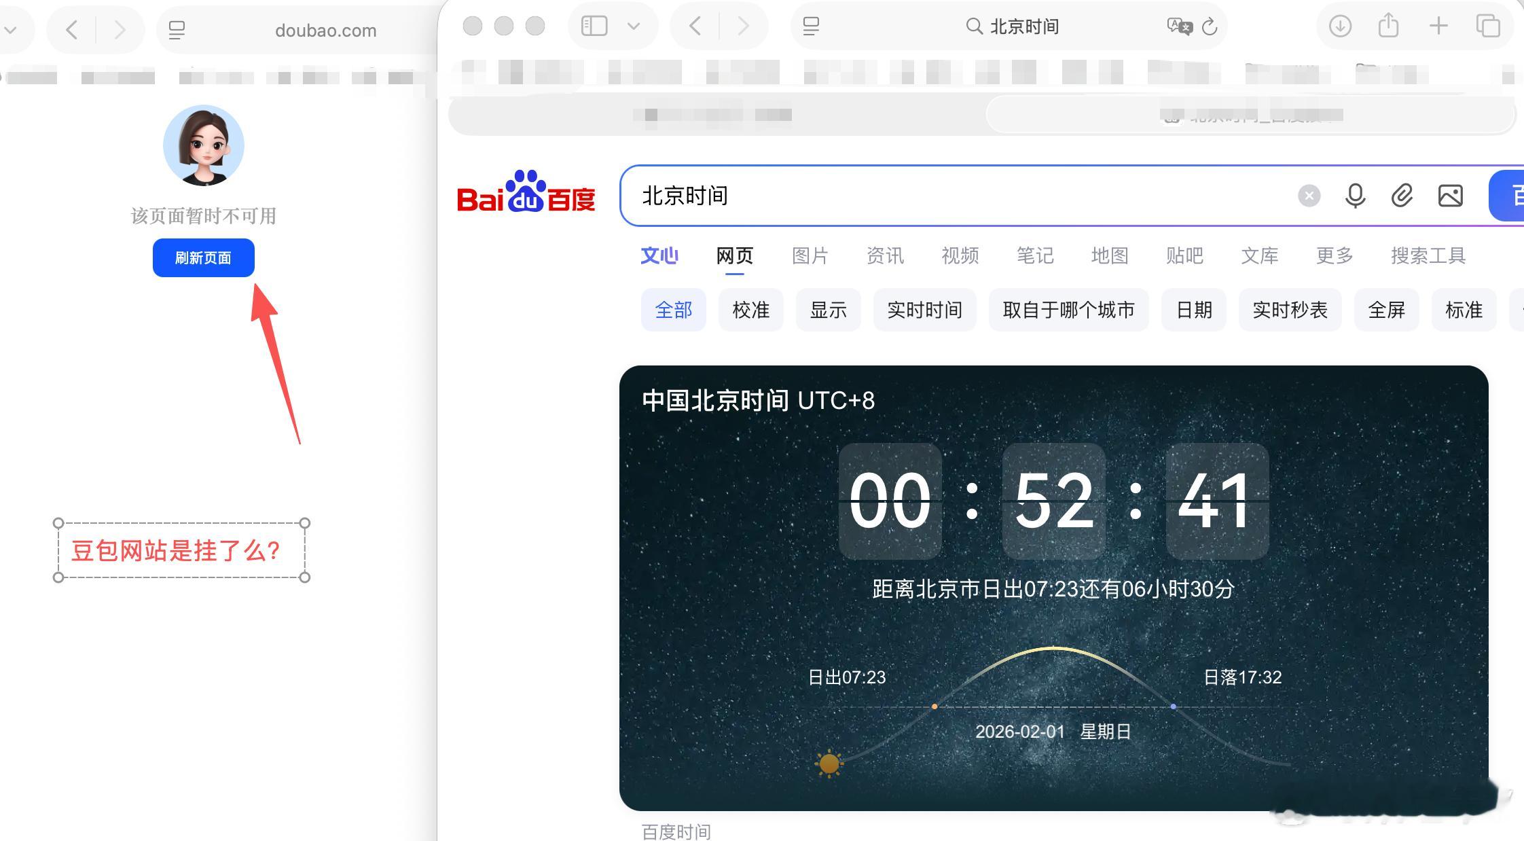This screenshot has width=1524, height=841.
Task: Click the downloads icon in the toolbar
Action: (x=1339, y=26)
